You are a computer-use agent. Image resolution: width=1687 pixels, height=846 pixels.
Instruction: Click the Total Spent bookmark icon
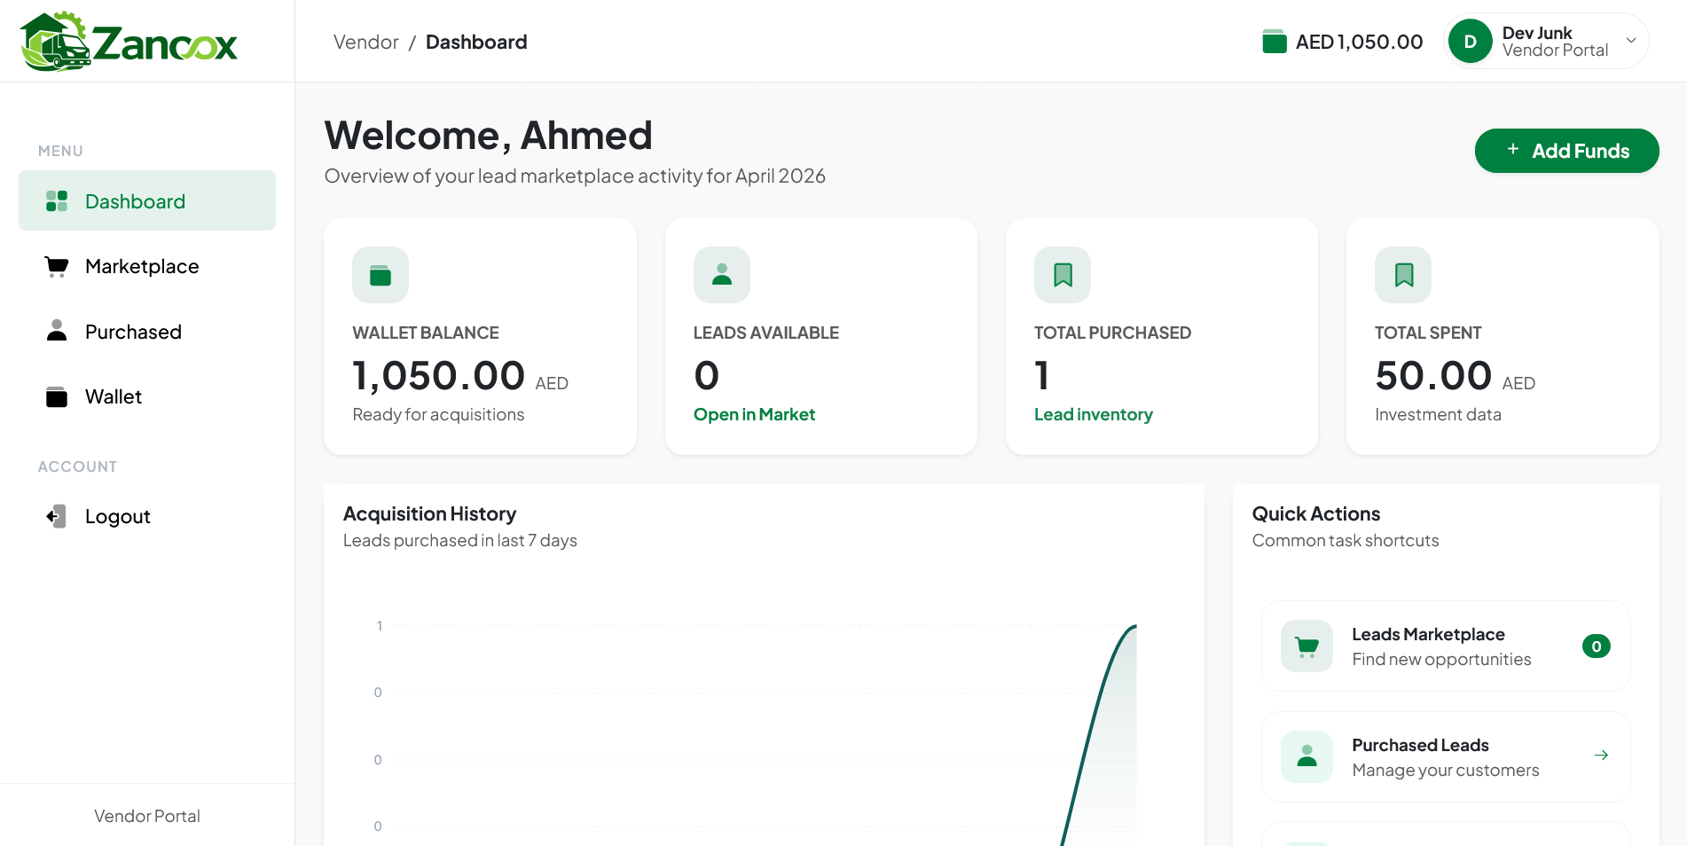coord(1403,275)
